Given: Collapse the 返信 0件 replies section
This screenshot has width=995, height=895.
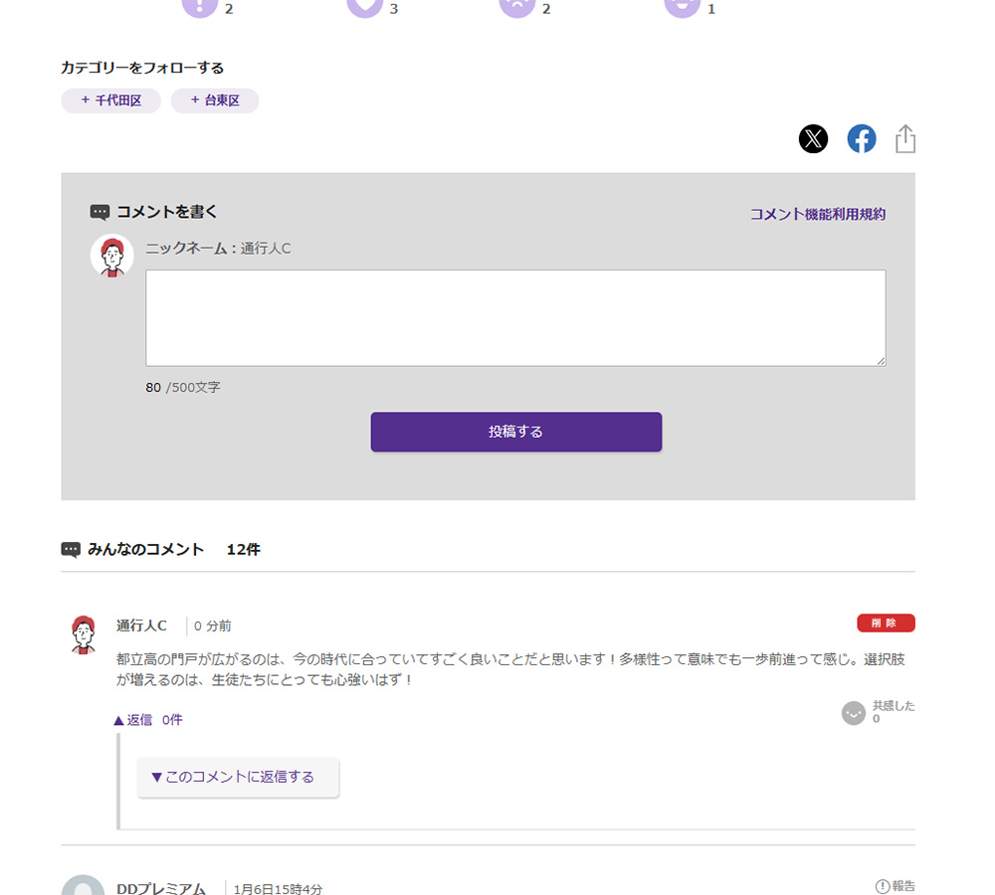Looking at the screenshot, I should [147, 720].
